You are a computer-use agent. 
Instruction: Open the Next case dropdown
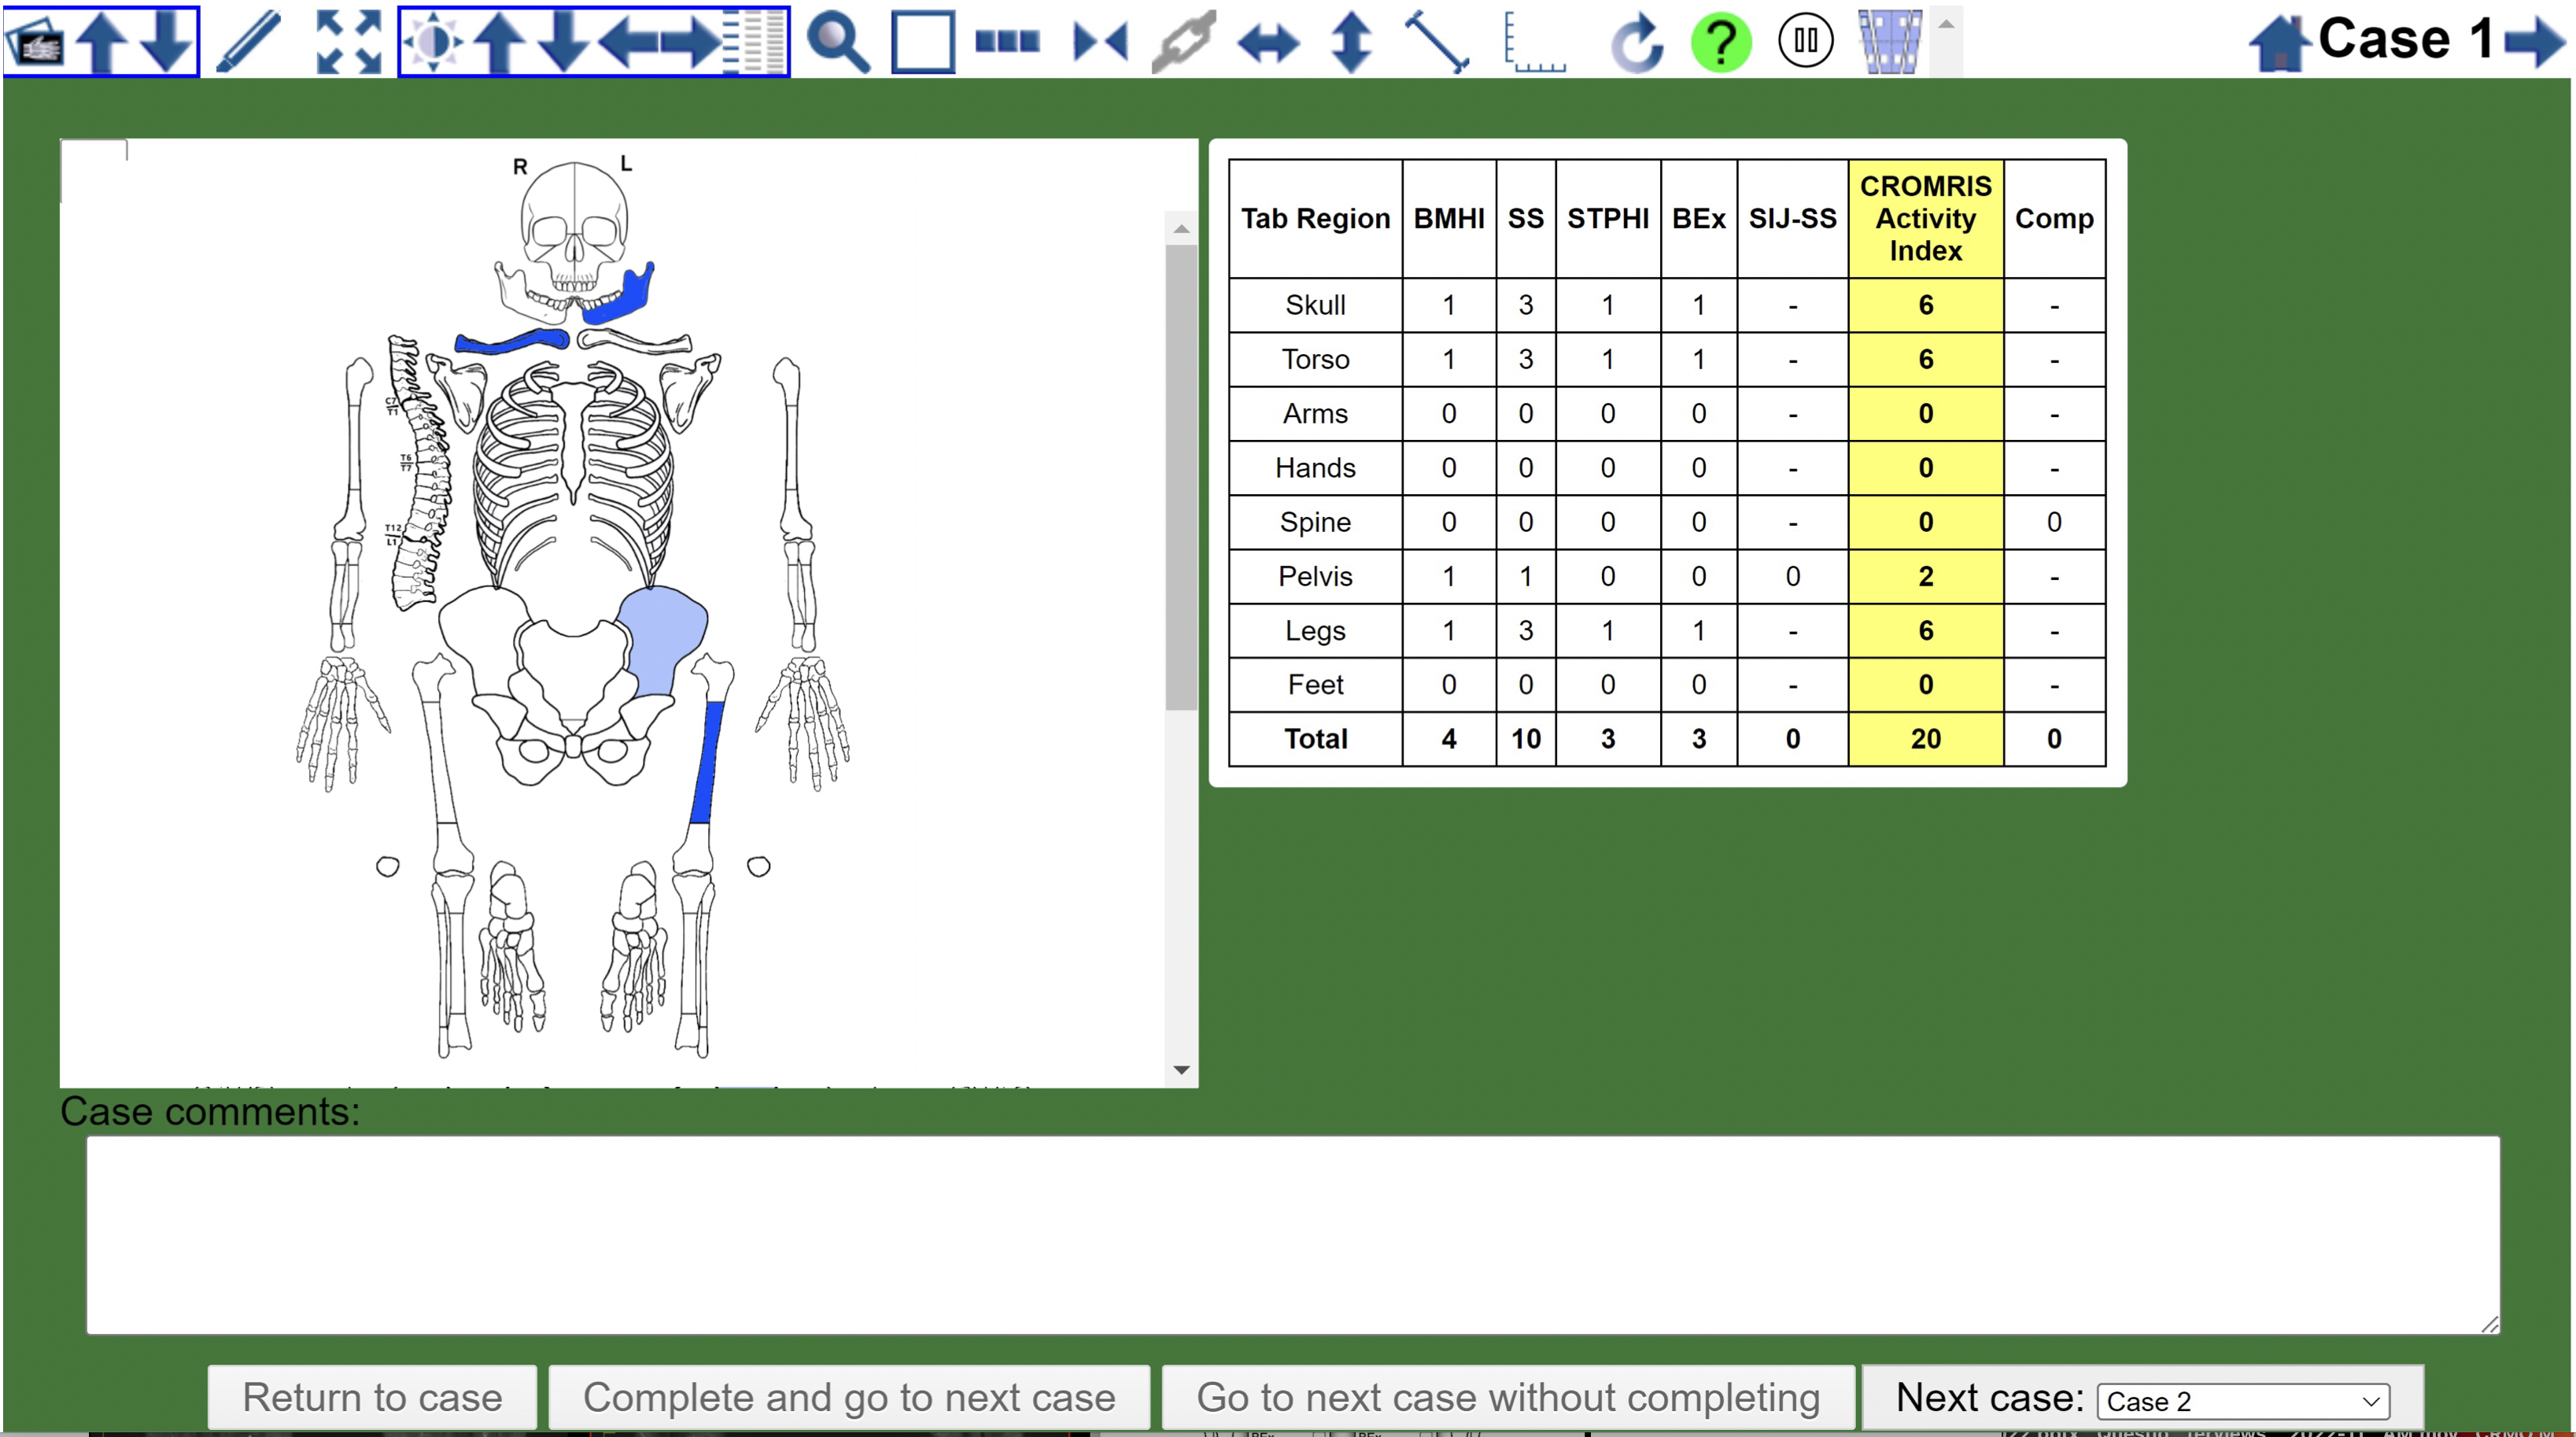pos(2242,1401)
